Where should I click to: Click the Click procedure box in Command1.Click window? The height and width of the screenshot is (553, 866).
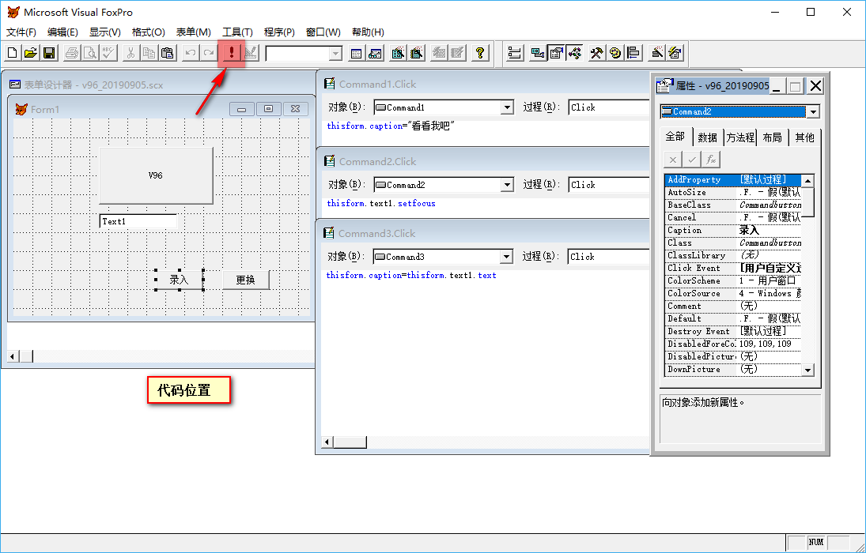click(x=609, y=107)
